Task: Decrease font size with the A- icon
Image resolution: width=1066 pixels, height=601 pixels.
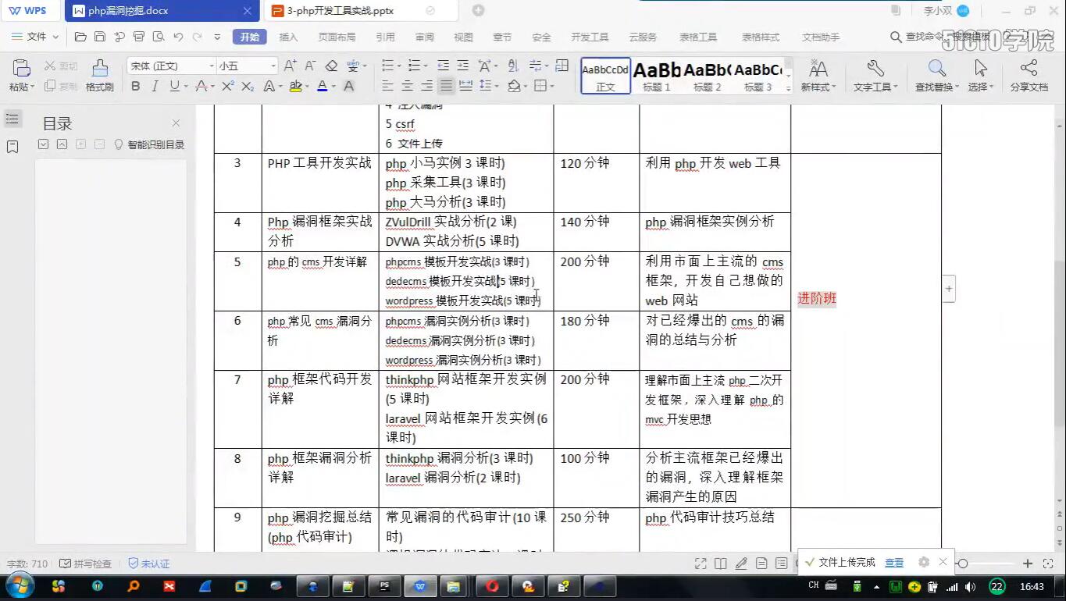Action: [x=310, y=66]
